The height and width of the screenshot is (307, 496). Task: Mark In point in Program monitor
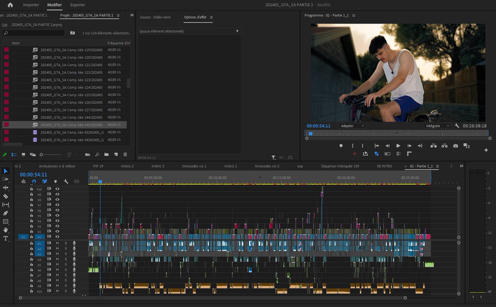(x=352, y=146)
